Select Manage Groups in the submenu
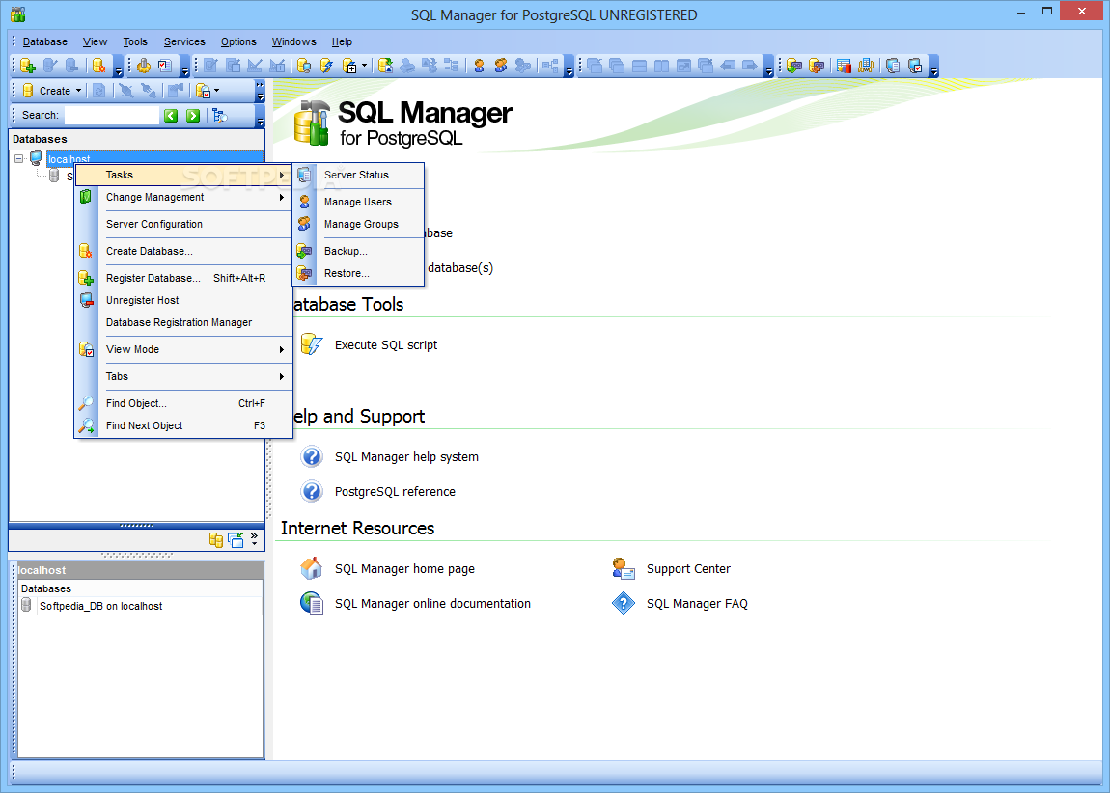 pos(358,224)
